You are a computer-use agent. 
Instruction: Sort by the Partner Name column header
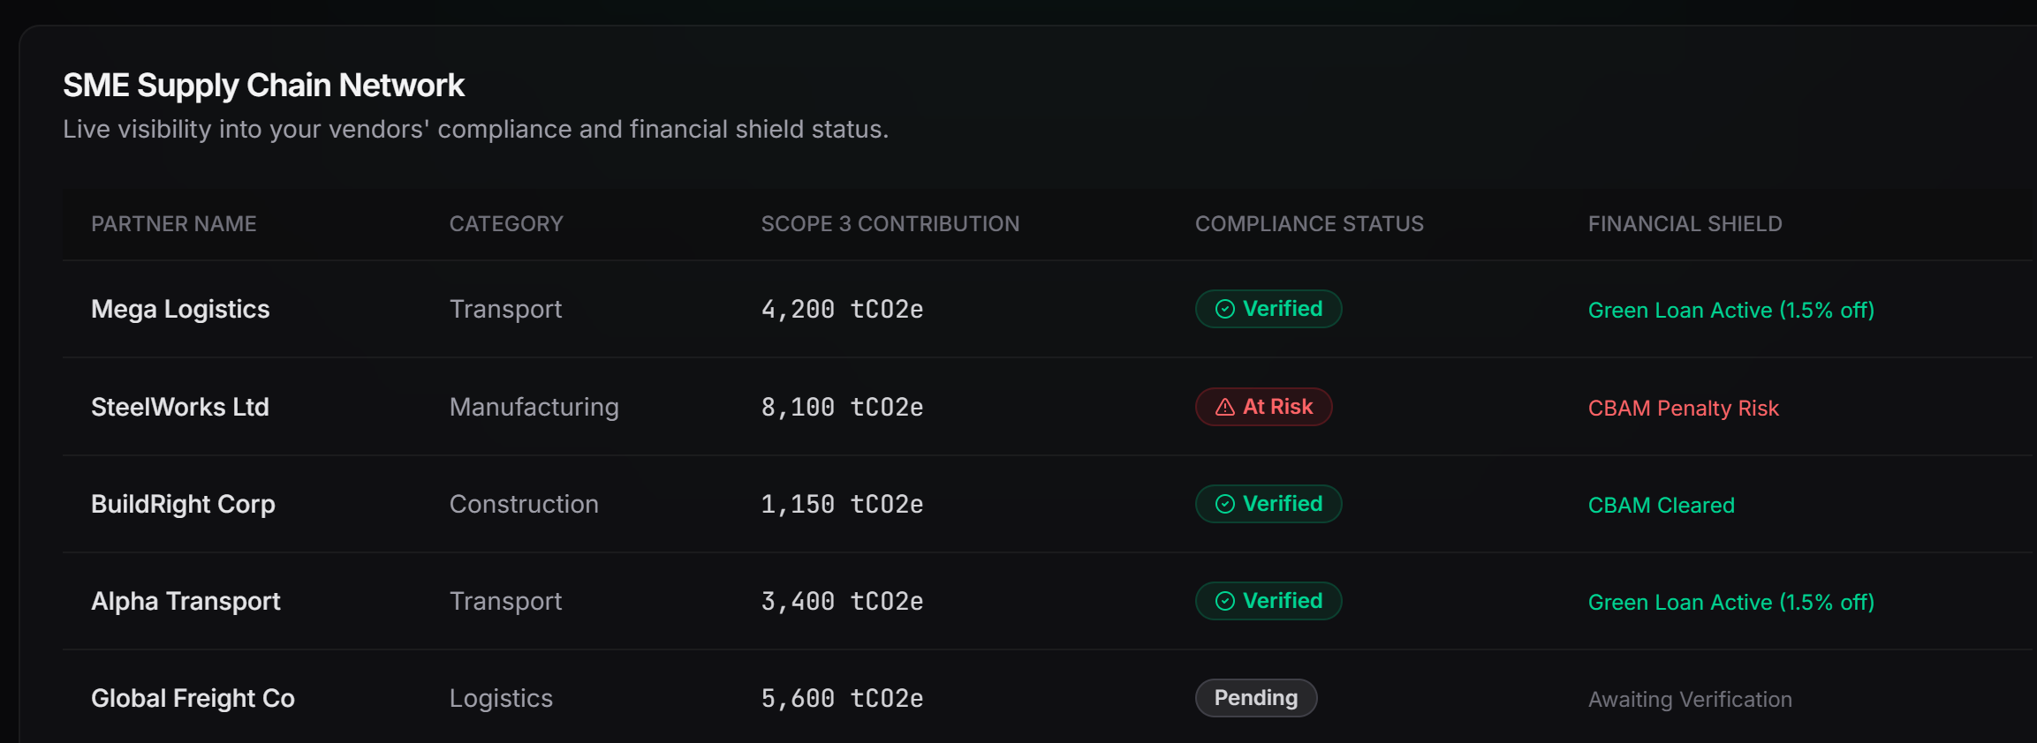pos(174,224)
